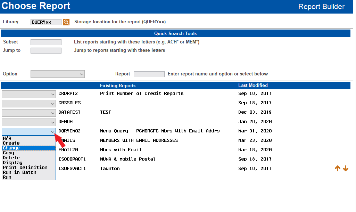Click date Mar 18, 2020

[255, 150]
